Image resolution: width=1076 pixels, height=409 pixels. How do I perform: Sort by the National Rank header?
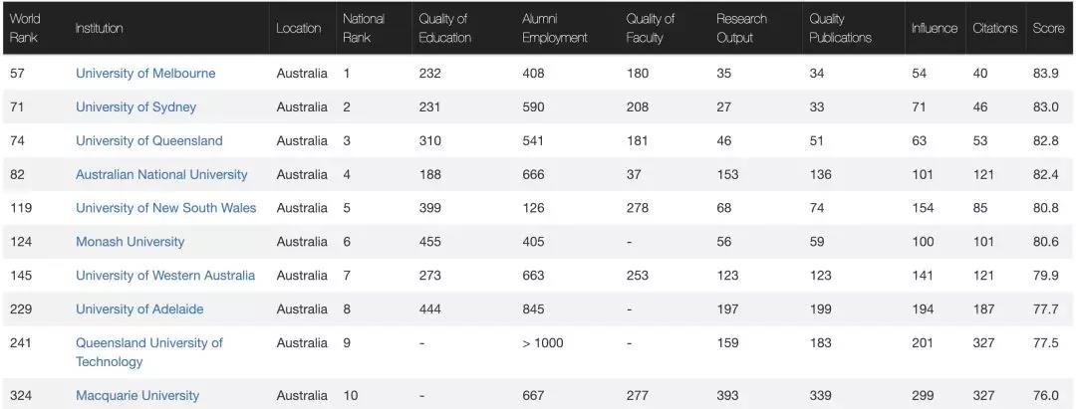364,28
